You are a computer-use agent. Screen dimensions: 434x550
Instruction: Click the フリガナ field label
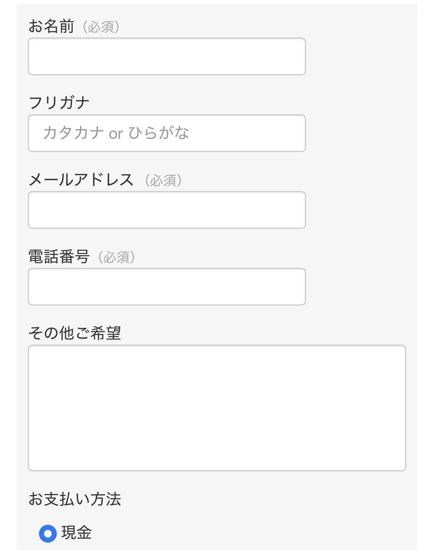coord(59,103)
